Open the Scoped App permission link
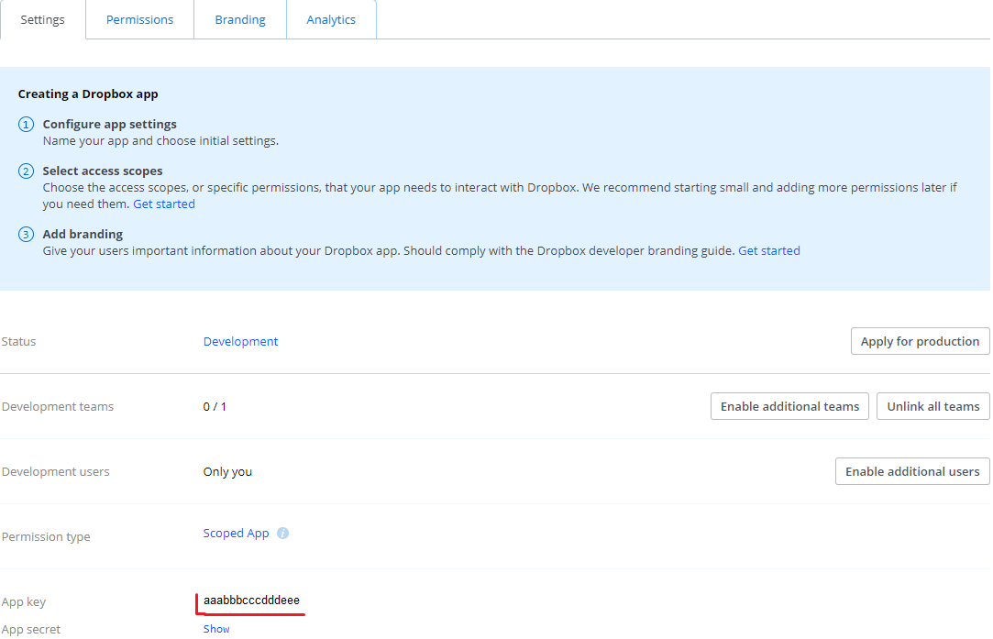 point(236,534)
